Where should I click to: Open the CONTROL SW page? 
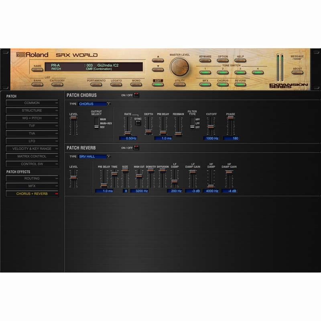point(32,164)
